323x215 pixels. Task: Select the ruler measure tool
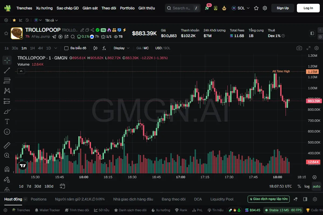pos(7,145)
